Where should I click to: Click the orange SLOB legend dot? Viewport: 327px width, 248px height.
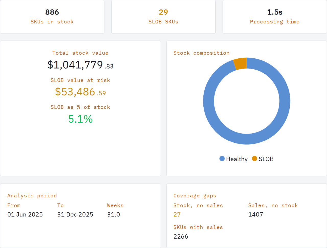pos(254,159)
